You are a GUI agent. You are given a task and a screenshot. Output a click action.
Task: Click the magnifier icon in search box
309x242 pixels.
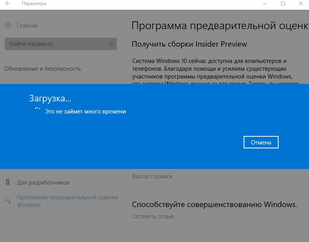[111, 44]
